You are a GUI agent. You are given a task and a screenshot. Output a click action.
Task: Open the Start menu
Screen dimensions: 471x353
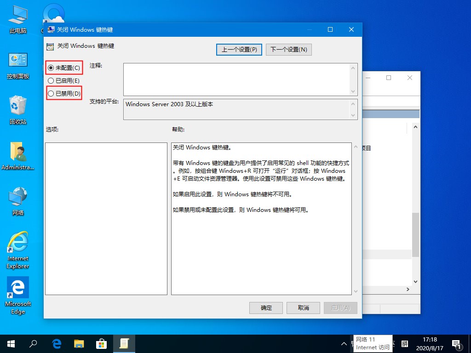[x=10, y=343]
